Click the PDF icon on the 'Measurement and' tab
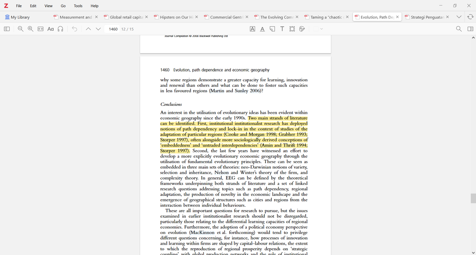 point(56,17)
